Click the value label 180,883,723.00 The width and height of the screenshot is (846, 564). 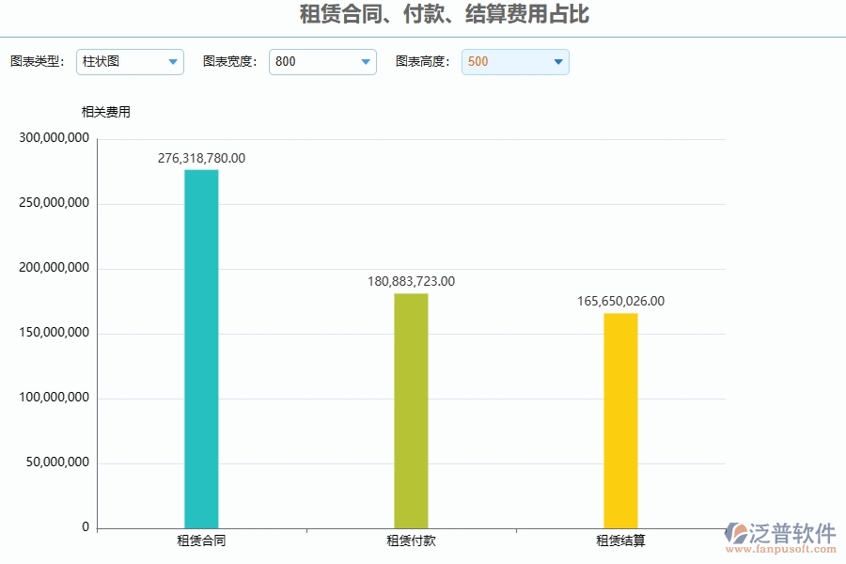point(412,281)
